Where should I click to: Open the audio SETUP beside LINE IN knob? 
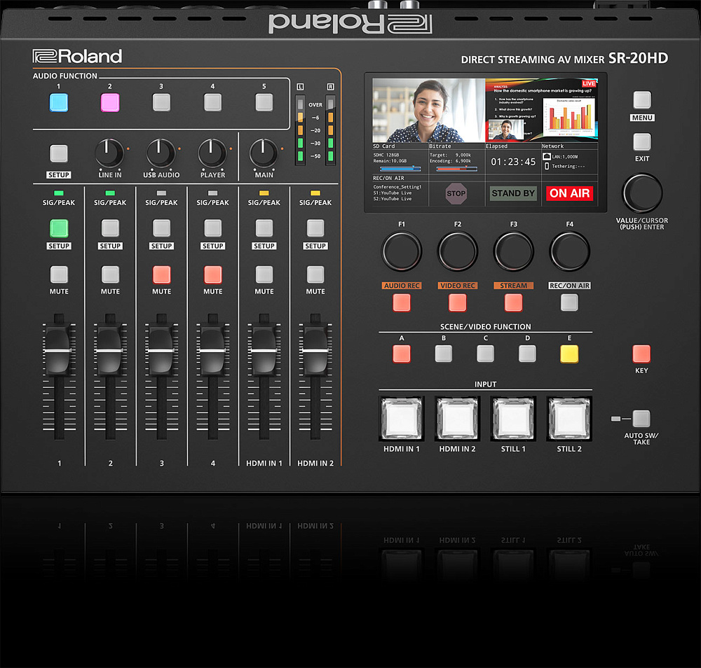coord(59,154)
